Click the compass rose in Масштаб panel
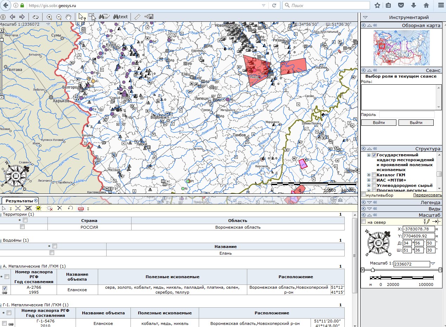The image size is (446, 327). click(x=379, y=243)
